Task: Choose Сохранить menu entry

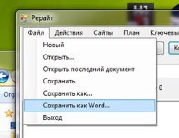Action: 90,81
